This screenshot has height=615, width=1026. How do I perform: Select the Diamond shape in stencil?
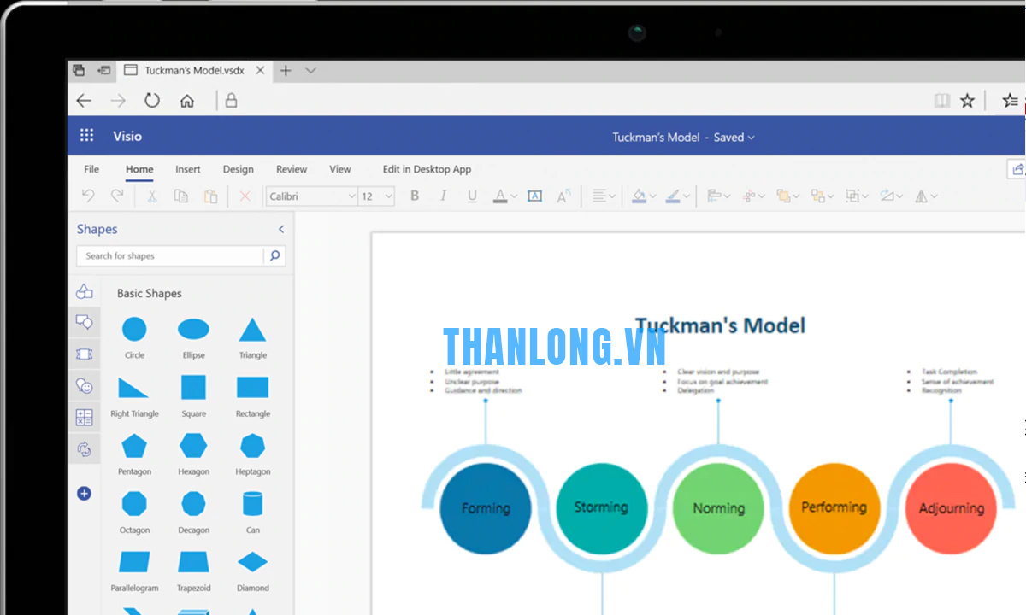click(x=252, y=562)
